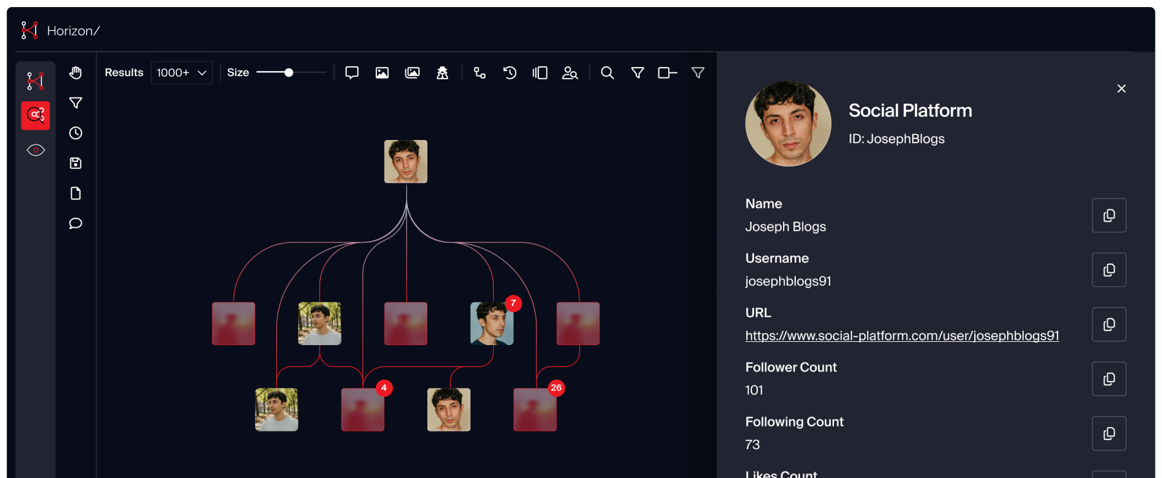
Task: Select the hand pan tool
Action: pos(76,73)
